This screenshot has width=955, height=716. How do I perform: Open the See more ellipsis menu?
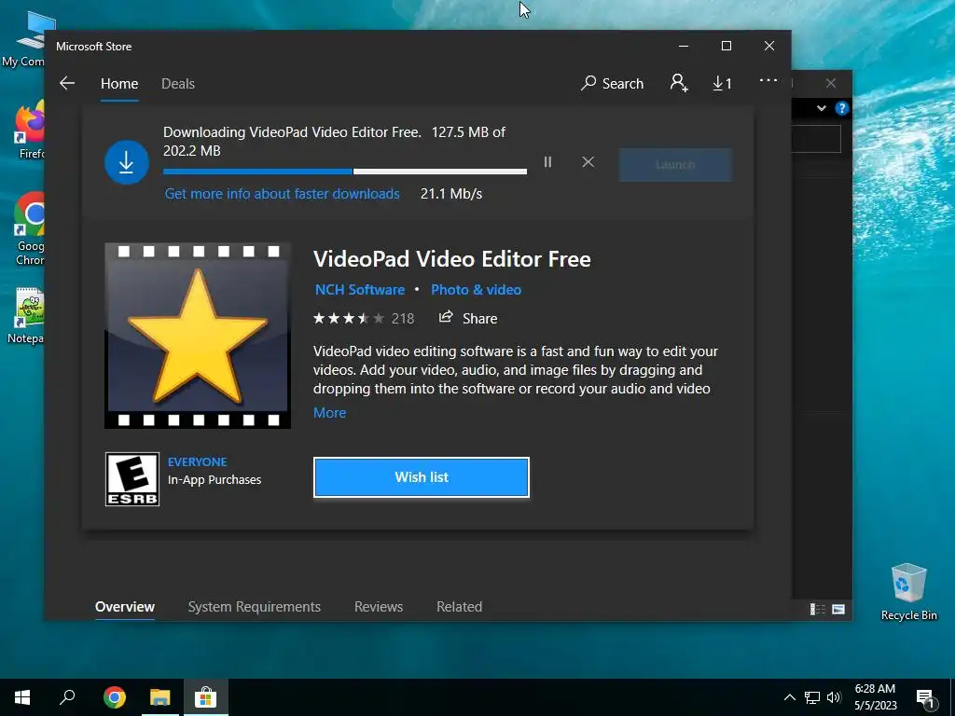(x=768, y=80)
